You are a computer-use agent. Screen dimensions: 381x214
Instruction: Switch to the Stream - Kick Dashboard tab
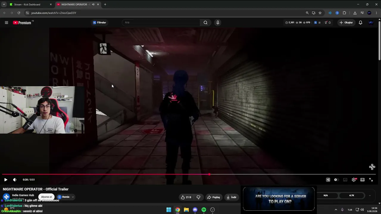point(30,4)
